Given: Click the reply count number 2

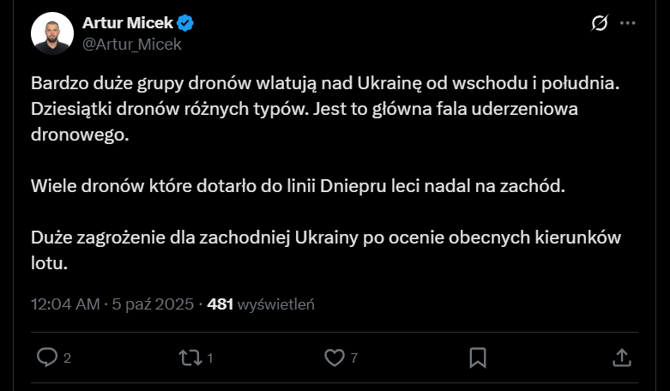Looking at the screenshot, I should tap(67, 358).
